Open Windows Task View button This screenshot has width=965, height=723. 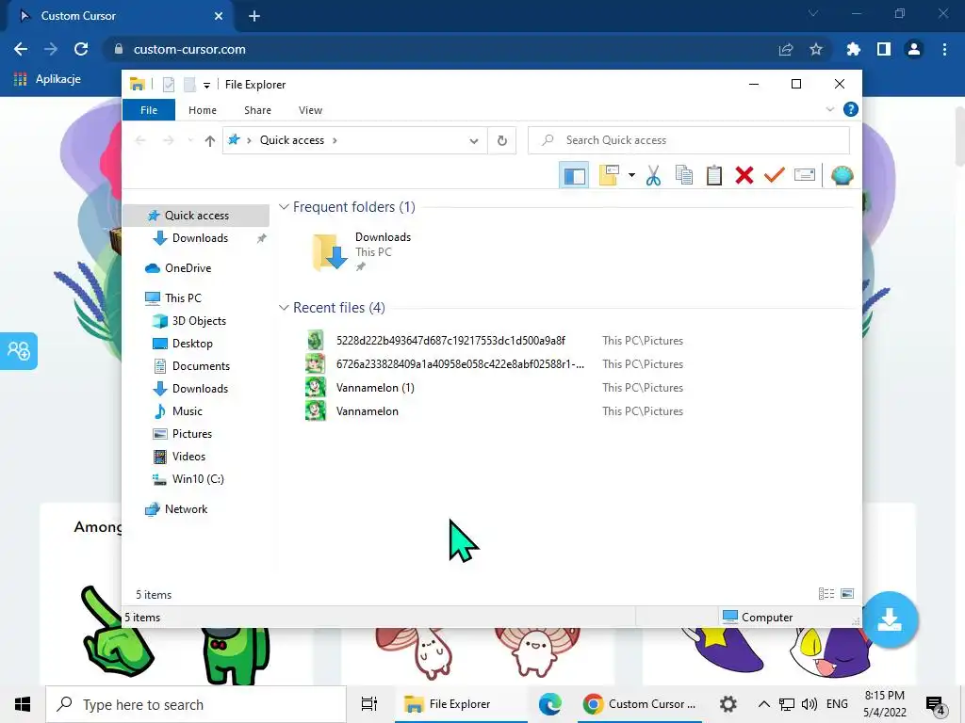(369, 704)
